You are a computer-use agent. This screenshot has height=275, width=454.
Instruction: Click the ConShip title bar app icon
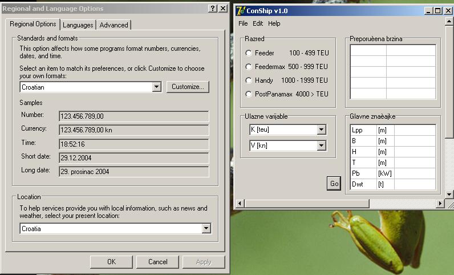point(241,10)
